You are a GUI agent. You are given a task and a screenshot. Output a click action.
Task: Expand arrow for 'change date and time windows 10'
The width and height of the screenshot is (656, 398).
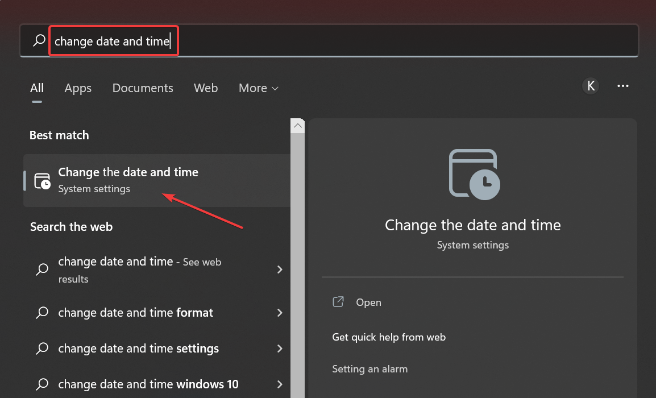tap(280, 384)
